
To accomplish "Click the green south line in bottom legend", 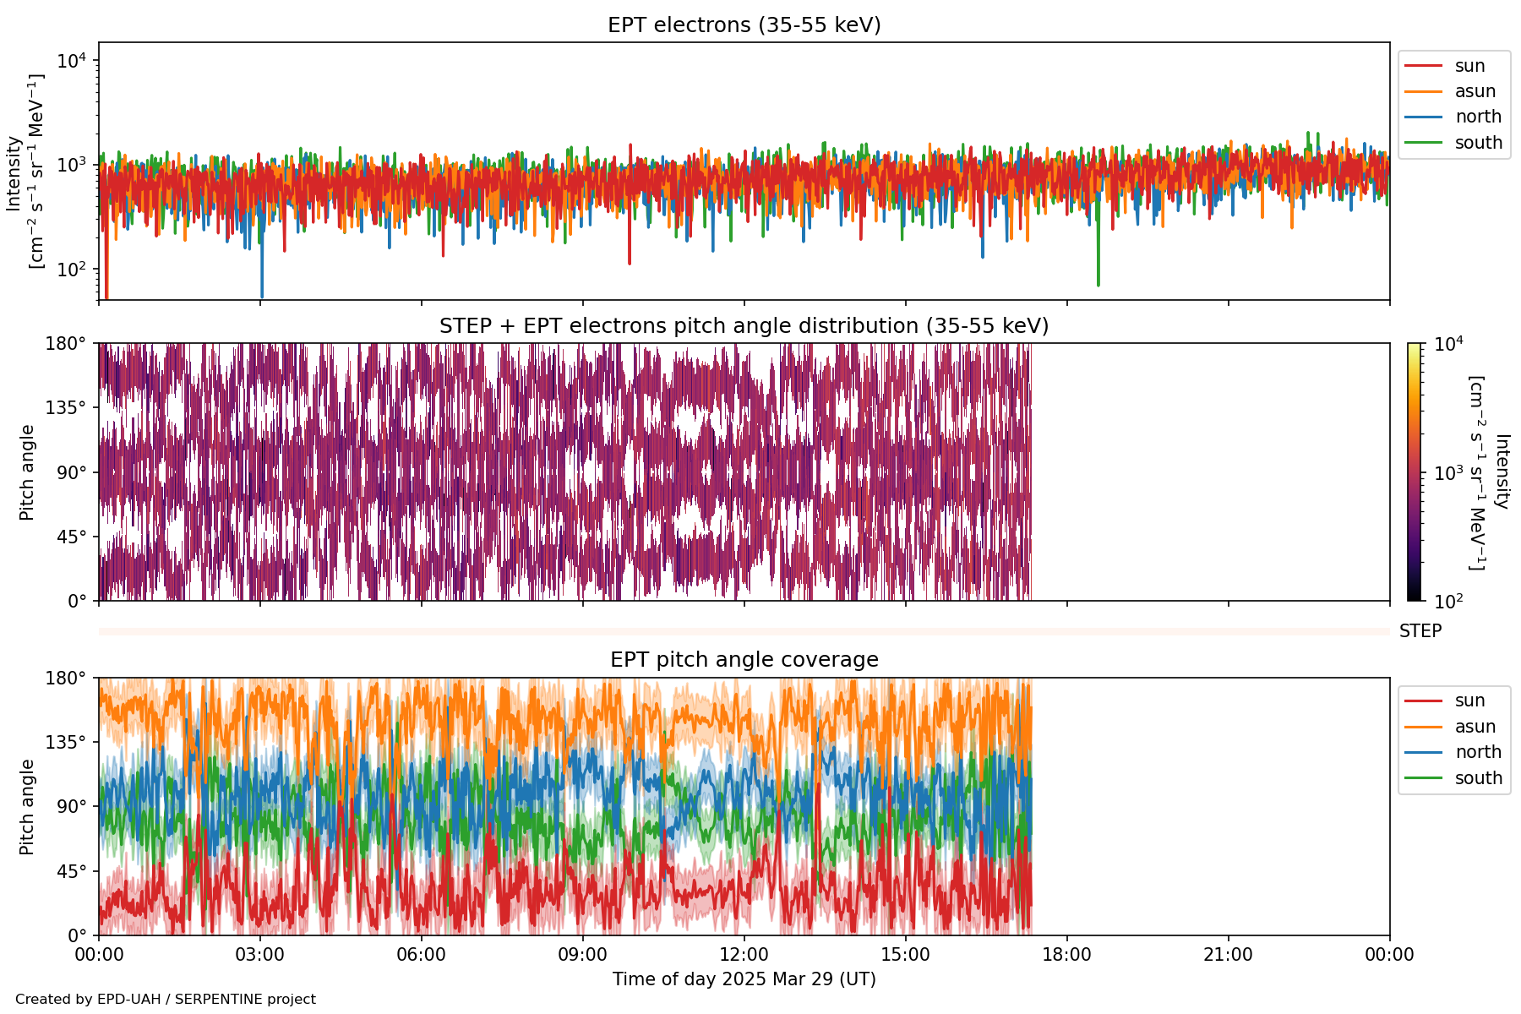I will click(x=1422, y=778).
